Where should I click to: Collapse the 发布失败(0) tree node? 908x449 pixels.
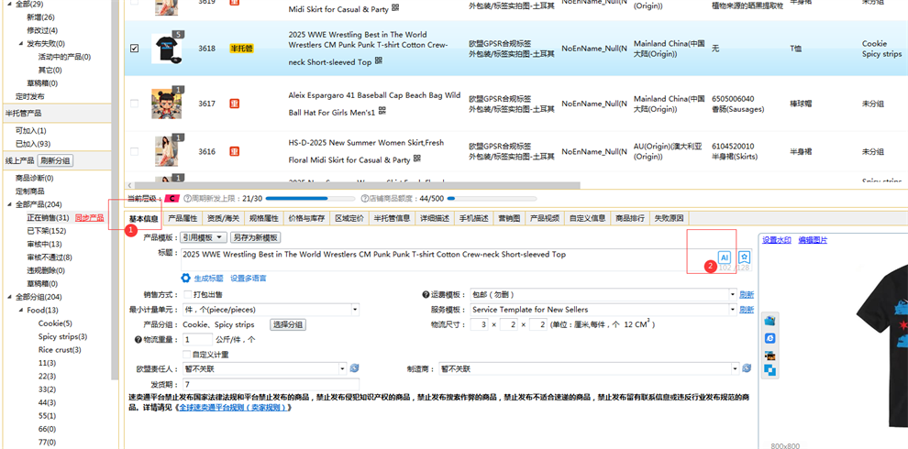[21, 43]
